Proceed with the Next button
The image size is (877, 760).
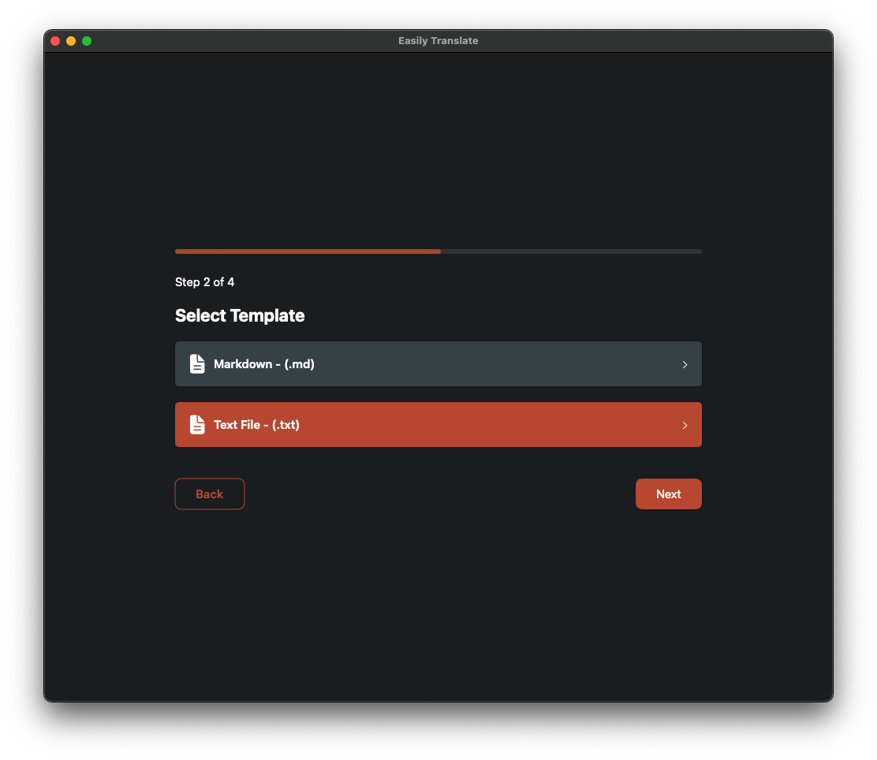668,494
